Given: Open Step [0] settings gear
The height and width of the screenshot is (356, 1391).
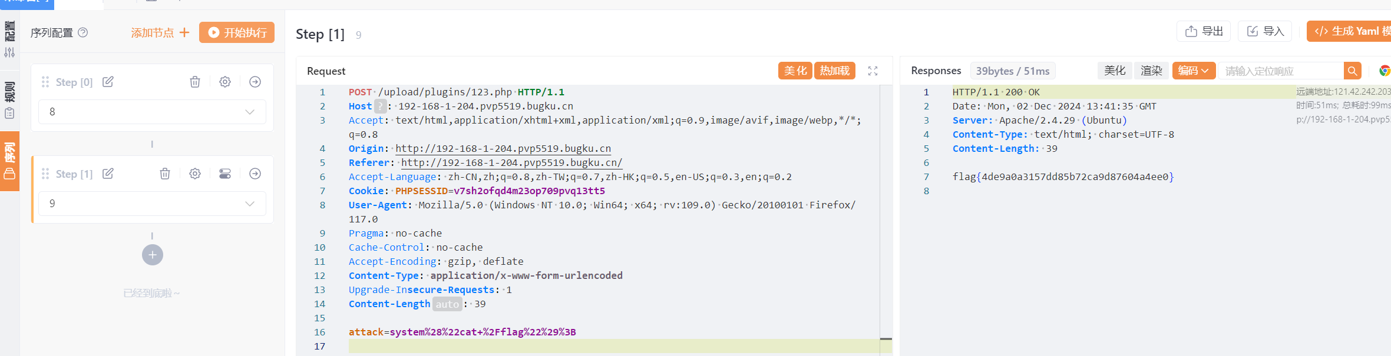Looking at the screenshot, I should click(x=225, y=82).
